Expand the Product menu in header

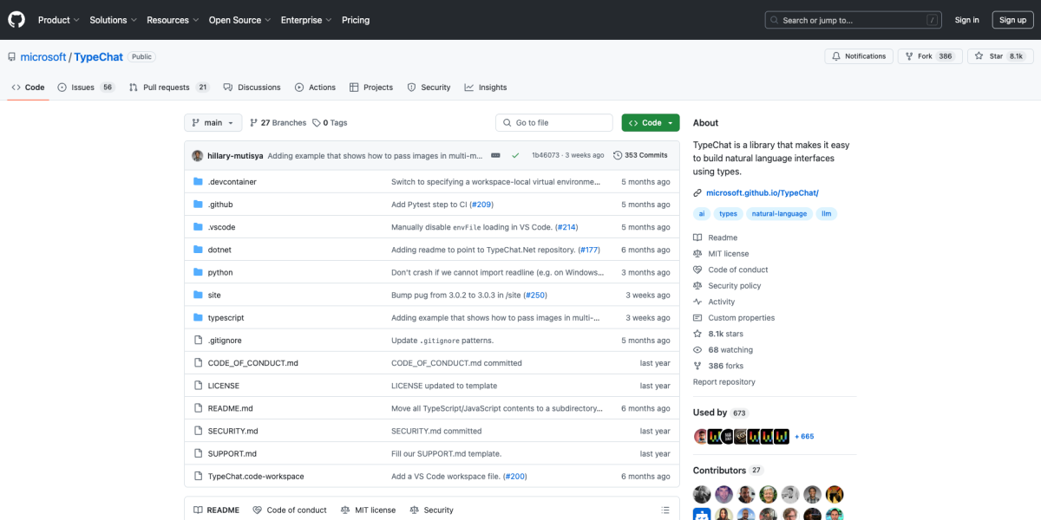58,20
